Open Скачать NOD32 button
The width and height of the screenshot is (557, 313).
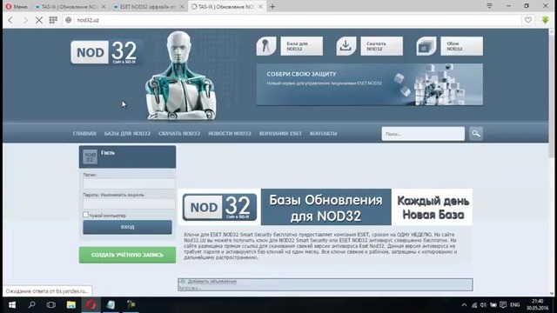(x=381, y=46)
